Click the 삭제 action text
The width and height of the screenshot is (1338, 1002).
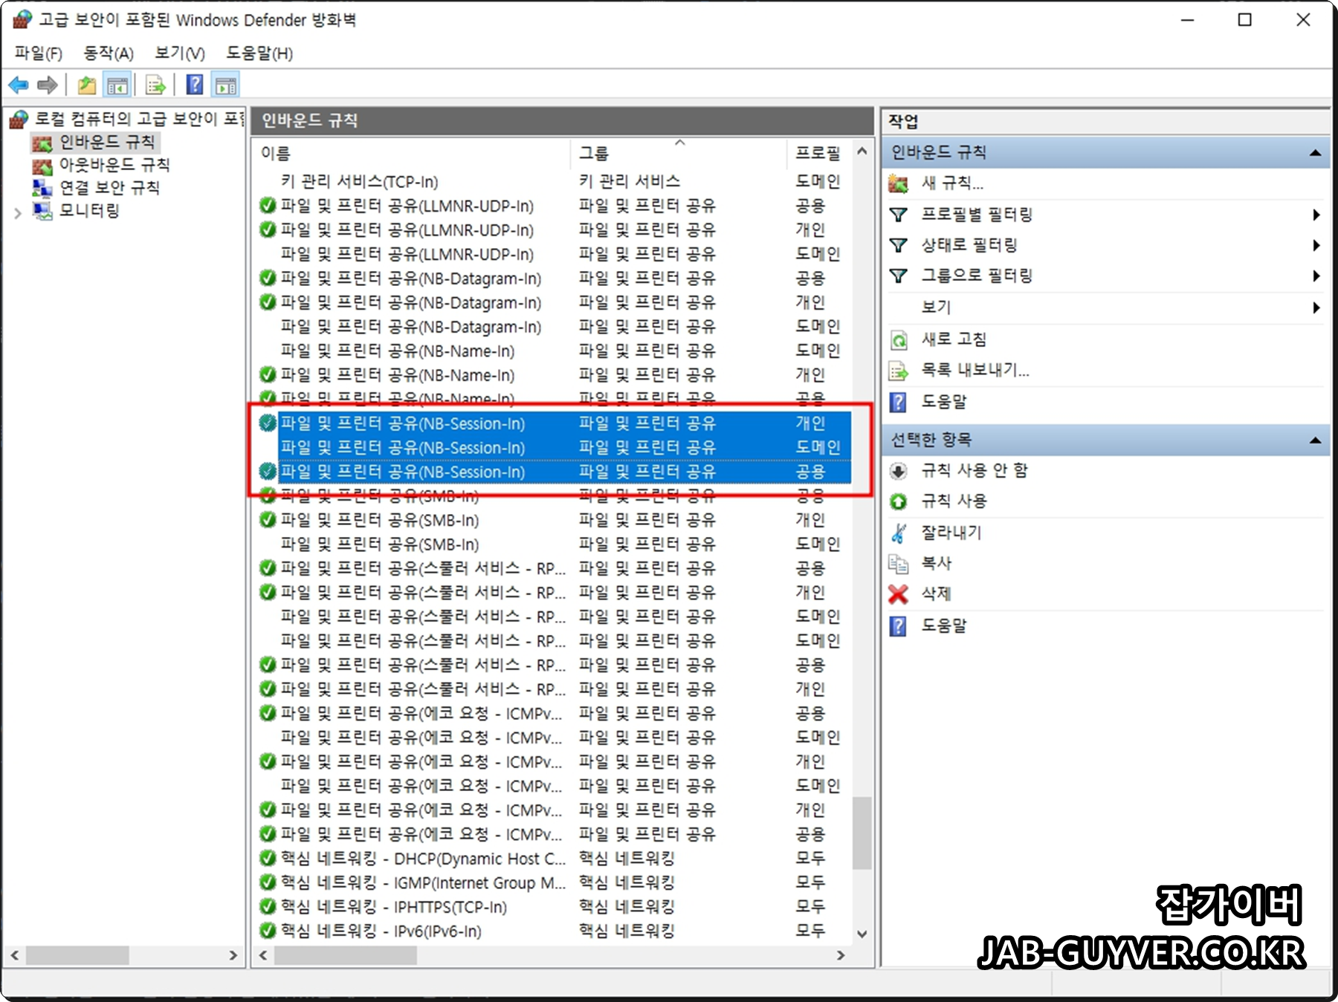pos(936,593)
